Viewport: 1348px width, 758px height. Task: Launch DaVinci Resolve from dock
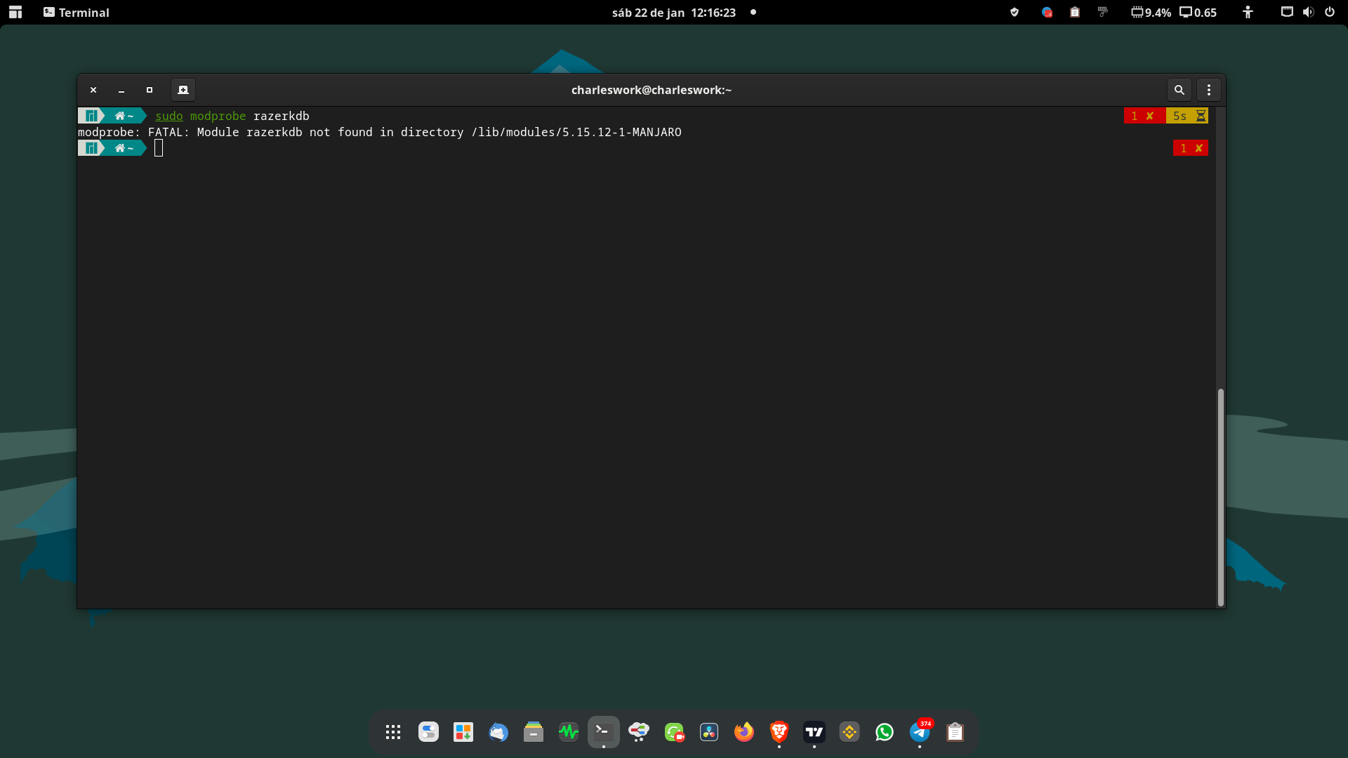(x=709, y=732)
